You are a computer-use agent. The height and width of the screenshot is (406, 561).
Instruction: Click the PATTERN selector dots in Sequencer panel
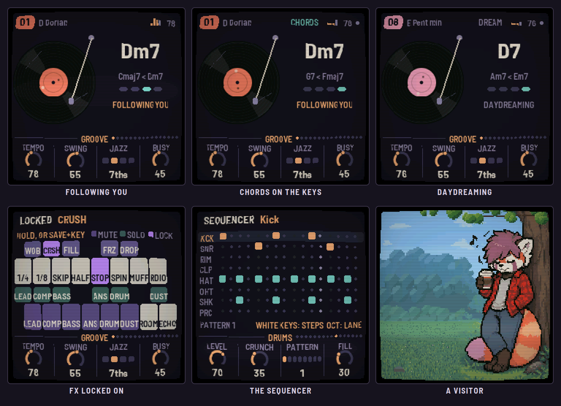(302, 359)
